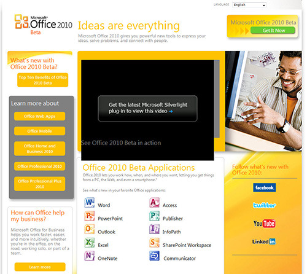307x274 pixels.
Task: Click the InfoPath application icon
Action: coord(154,229)
